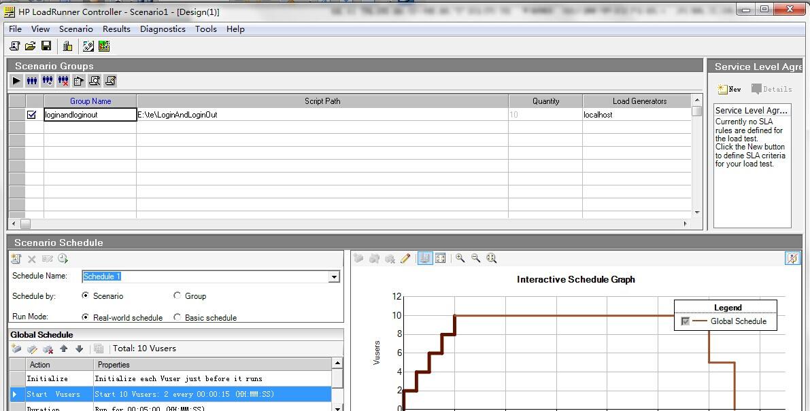Open the Diagnostics menu
Viewport: 810px width, 411px height.
point(163,29)
